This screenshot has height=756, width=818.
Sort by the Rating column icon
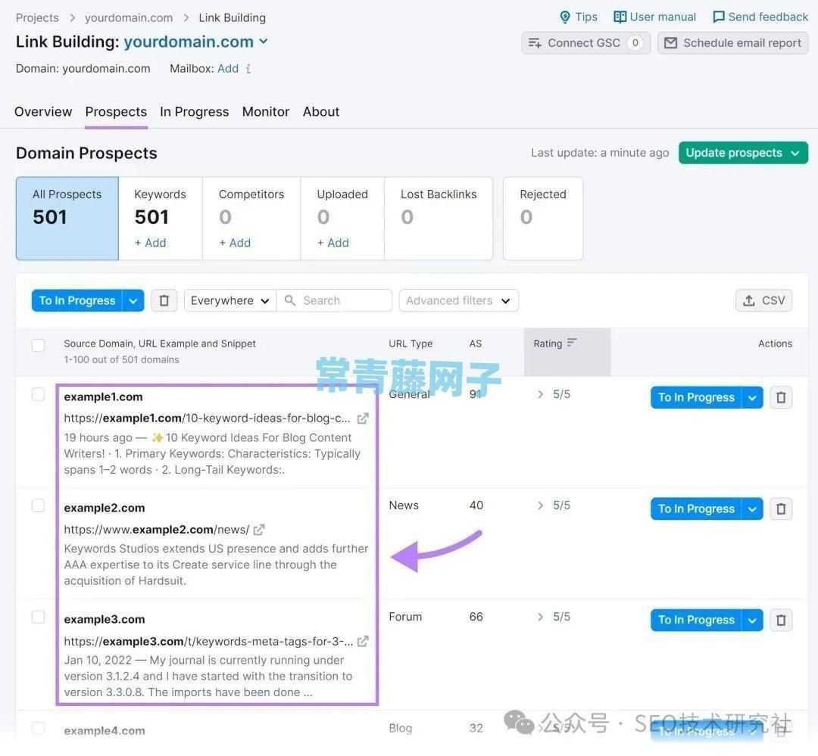click(572, 343)
